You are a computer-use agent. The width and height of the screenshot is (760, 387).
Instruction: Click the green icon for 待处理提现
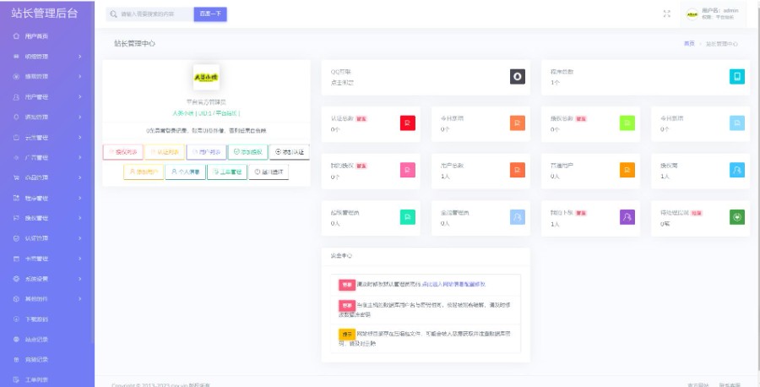click(x=737, y=217)
